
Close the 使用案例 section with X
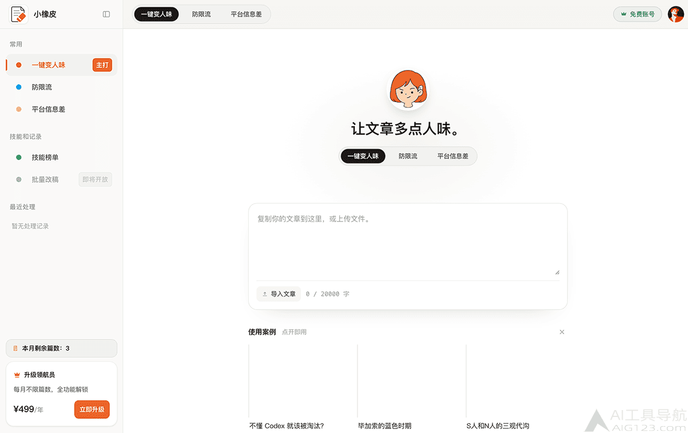[x=562, y=332]
